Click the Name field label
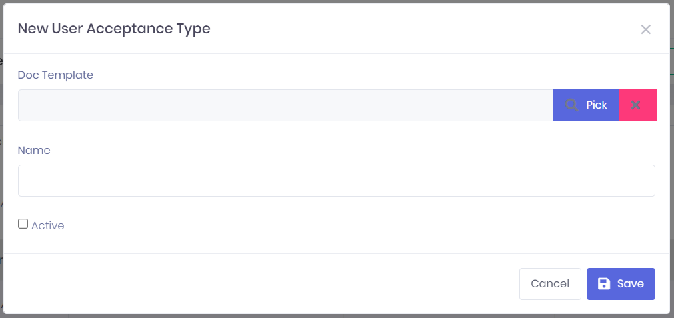Viewport: 674px width, 318px height. coord(34,151)
